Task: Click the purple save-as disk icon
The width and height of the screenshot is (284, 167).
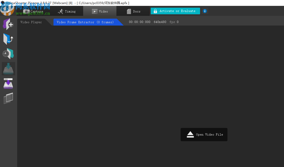Action: (8, 83)
